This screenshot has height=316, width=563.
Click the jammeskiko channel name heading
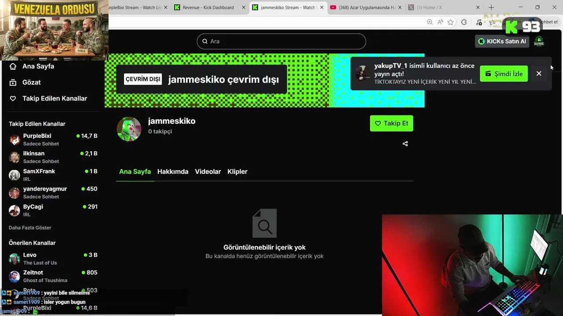pos(172,121)
